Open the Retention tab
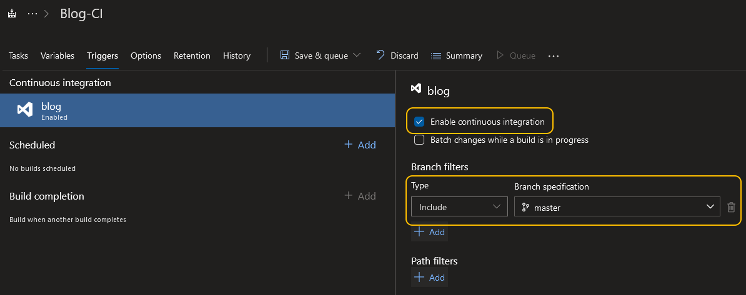Viewport: 746px width, 295px height. click(x=192, y=56)
